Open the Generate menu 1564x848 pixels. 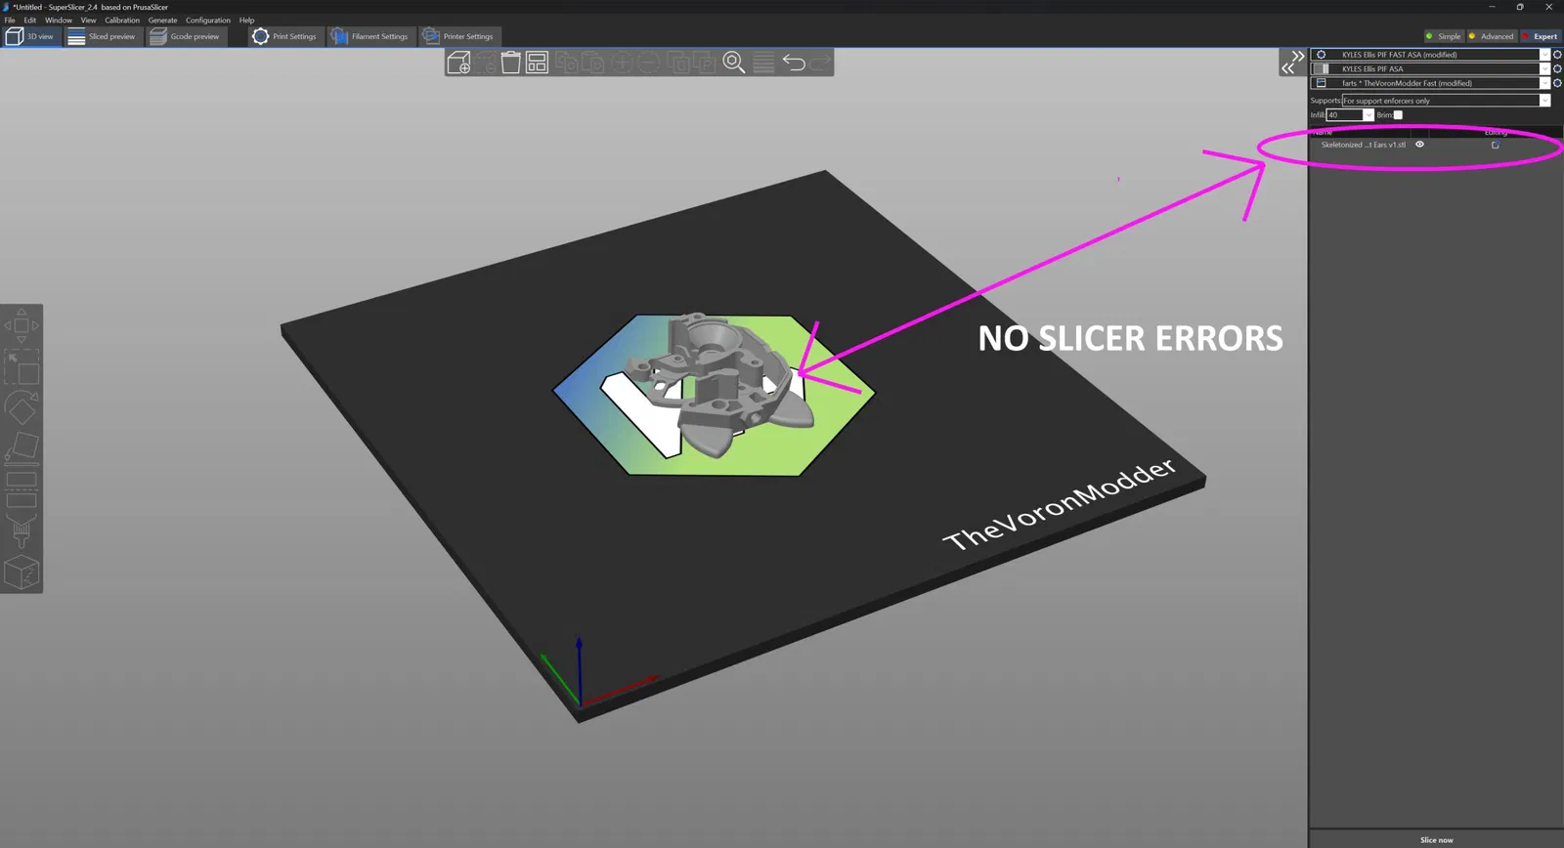click(163, 20)
